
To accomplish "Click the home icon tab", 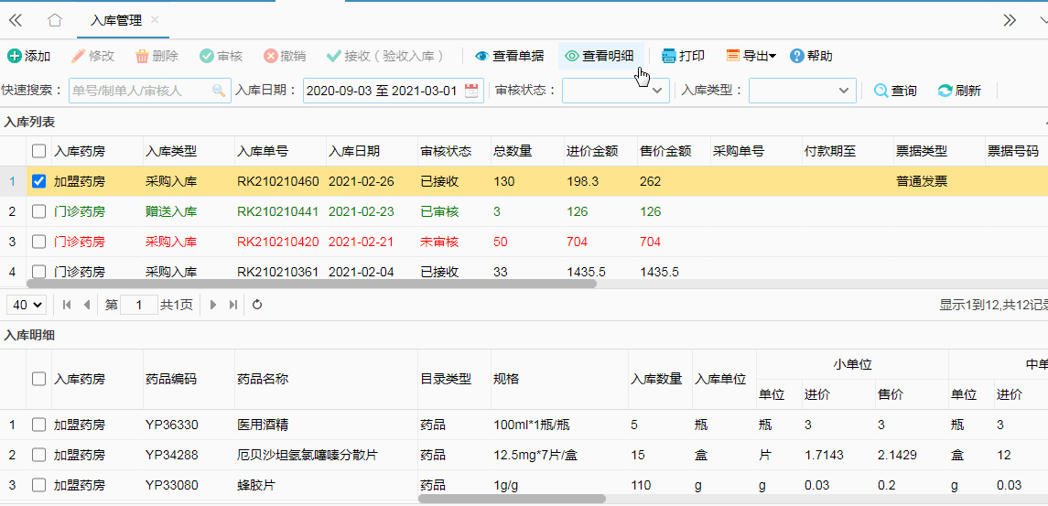I will (x=55, y=20).
